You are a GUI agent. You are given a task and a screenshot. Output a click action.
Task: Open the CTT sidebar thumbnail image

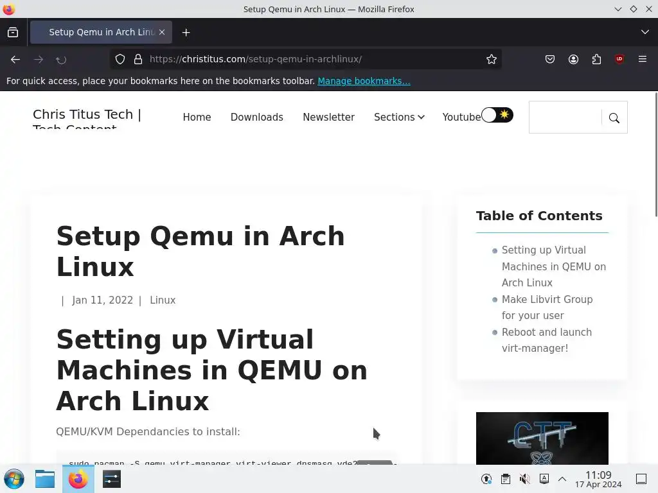click(542, 438)
